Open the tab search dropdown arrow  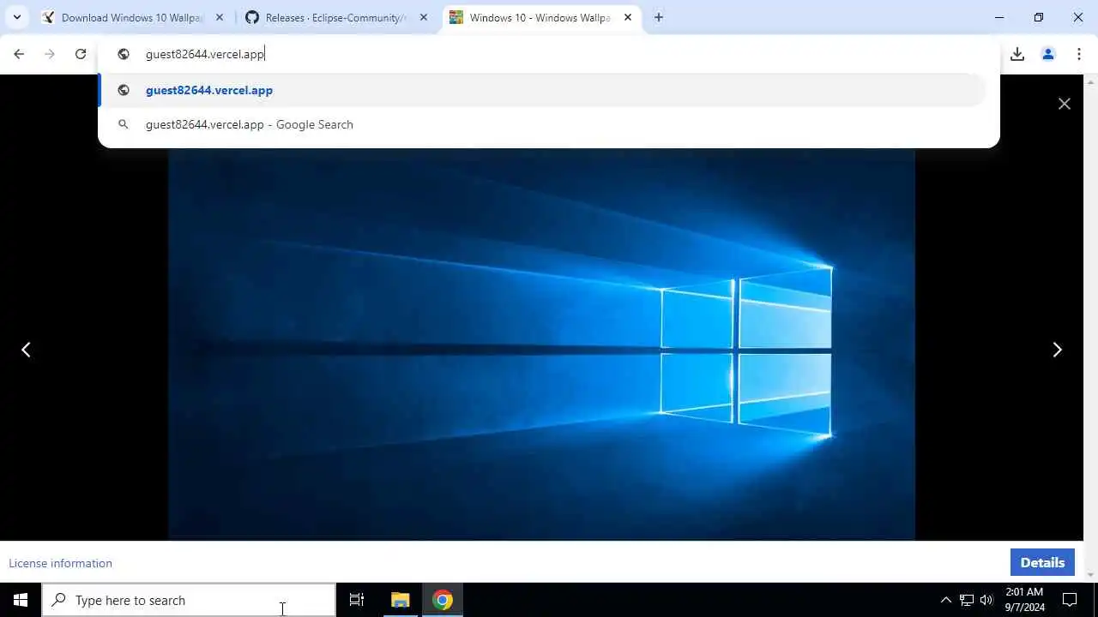point(17,17)
